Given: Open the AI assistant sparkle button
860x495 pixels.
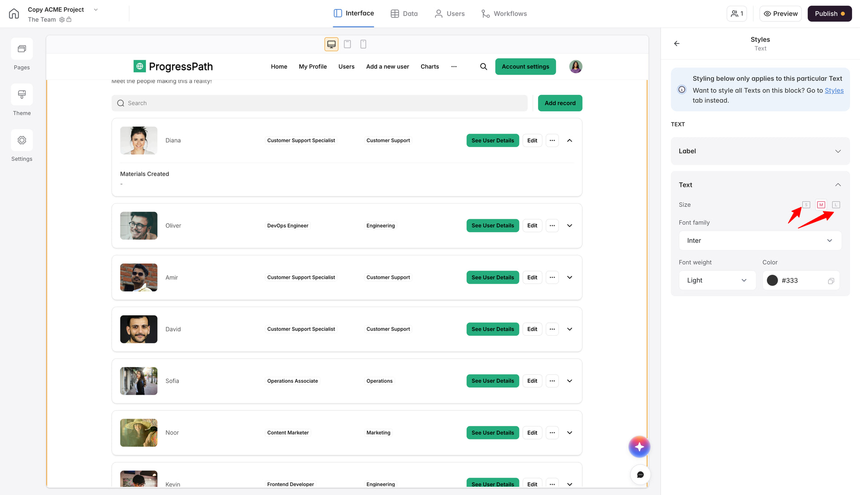Looking at the screenshot, I should 639,446.
